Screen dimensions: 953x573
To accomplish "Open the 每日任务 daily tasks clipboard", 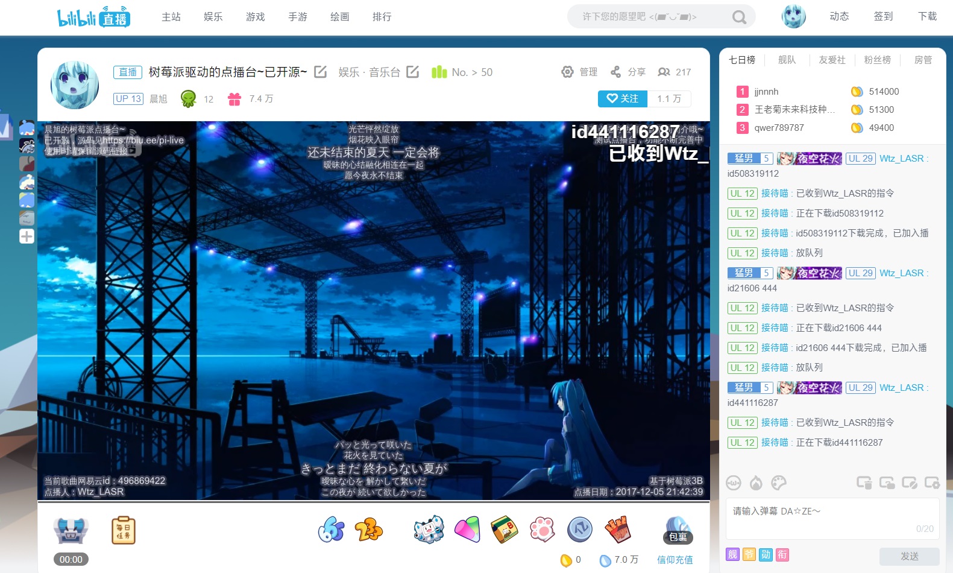I will 124,531.
